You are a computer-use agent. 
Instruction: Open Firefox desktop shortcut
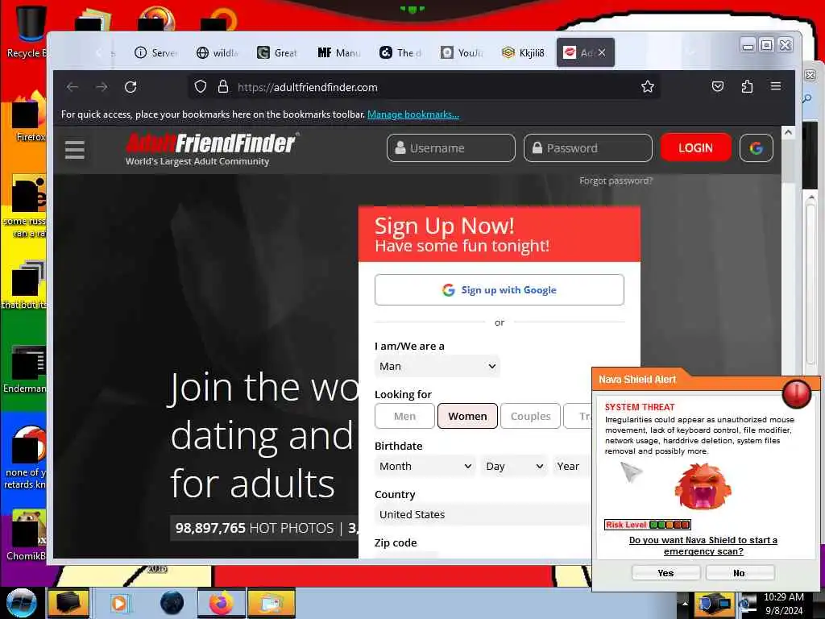tap(29, 117)
